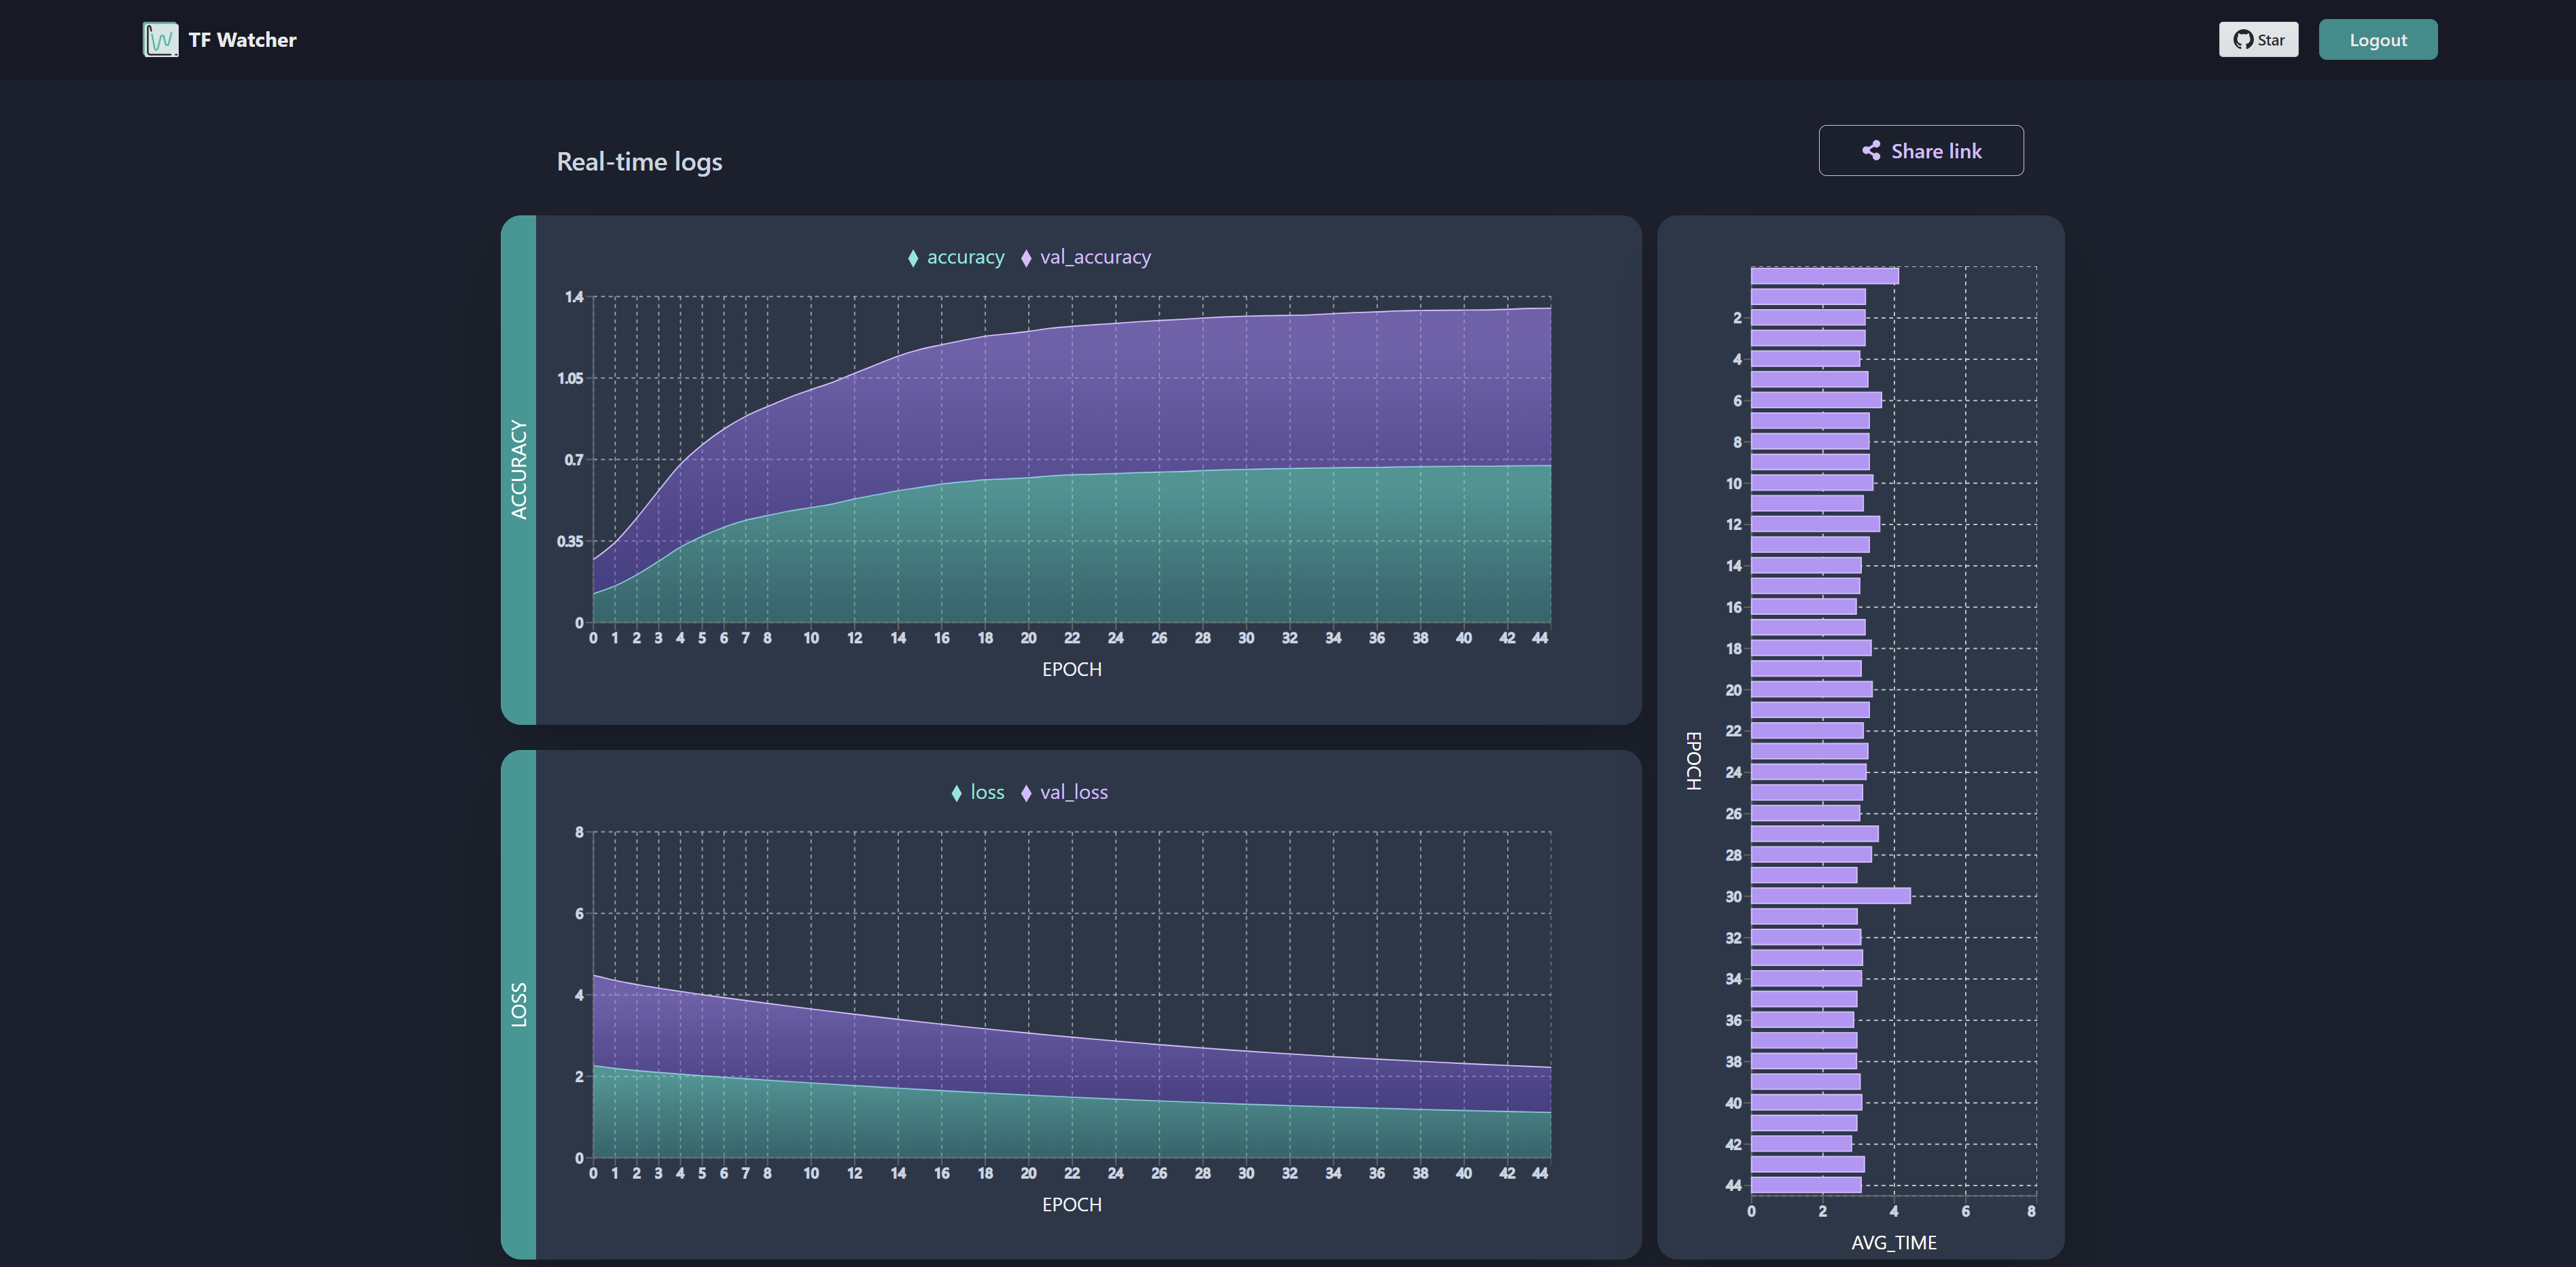
Task: Click the 0.35 tick on accuracy y-axis
Action: 570,541
